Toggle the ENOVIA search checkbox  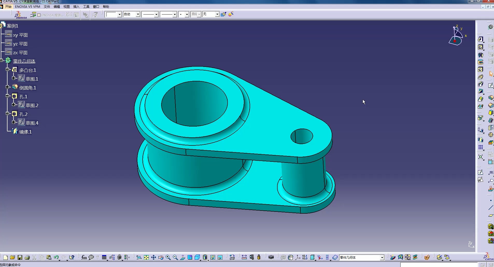39,15
